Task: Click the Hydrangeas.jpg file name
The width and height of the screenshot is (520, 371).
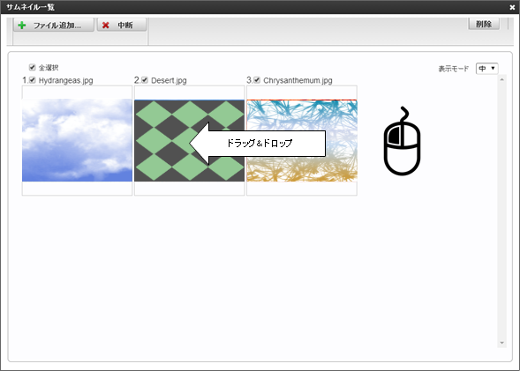Action: tap(65, 80)
